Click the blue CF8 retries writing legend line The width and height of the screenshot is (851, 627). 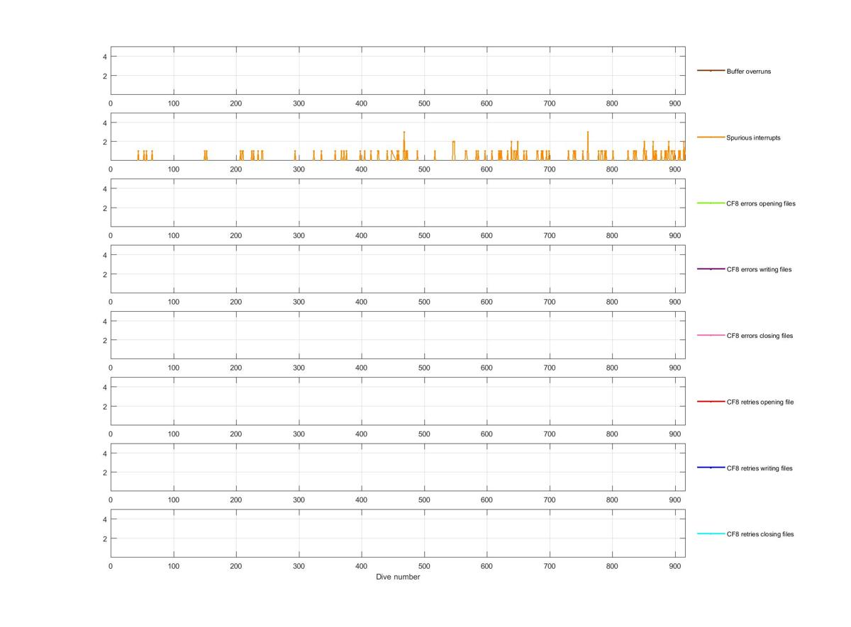pyautogui.click(x=711, y=468)
